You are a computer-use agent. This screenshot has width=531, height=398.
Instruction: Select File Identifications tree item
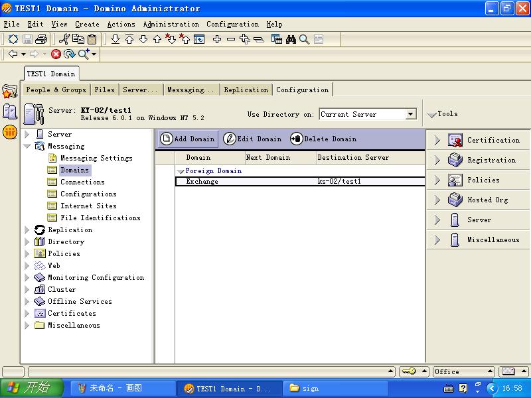pos(100,218)
